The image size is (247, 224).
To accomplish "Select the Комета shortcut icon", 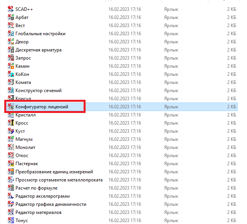I will (11, 82).
